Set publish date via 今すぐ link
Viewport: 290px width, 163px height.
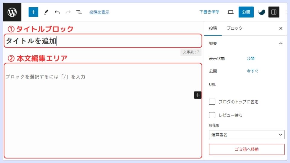pos(253,71)
